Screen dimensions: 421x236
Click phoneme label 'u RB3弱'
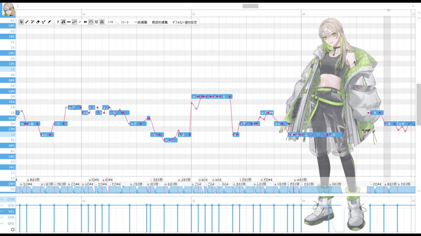[335, 184]
